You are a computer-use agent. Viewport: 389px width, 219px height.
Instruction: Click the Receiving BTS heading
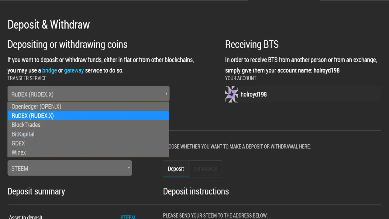252,45
